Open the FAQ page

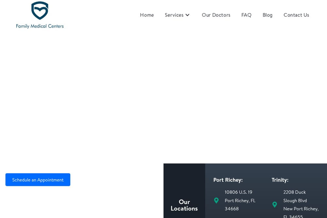(246, 15)
